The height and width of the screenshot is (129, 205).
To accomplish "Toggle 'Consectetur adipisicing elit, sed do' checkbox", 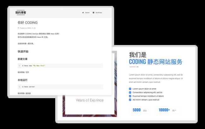I will point(130,93).
